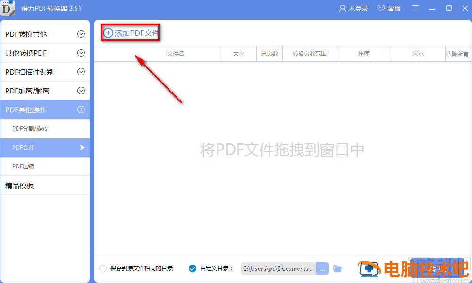
Task: Select PDF扫描件识别 in sidebar
Action: coord(45,72)
